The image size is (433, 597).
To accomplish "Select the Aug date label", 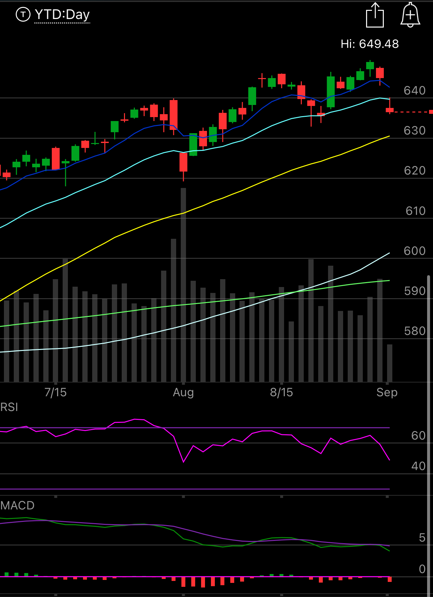I will 183,392.
